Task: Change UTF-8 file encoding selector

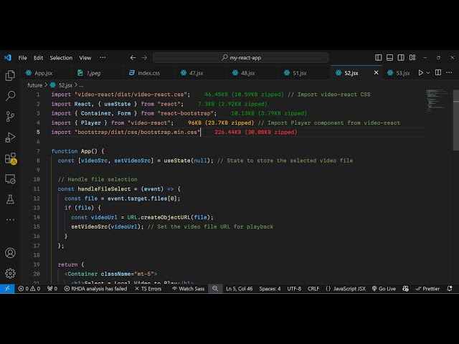Action: 294,289
